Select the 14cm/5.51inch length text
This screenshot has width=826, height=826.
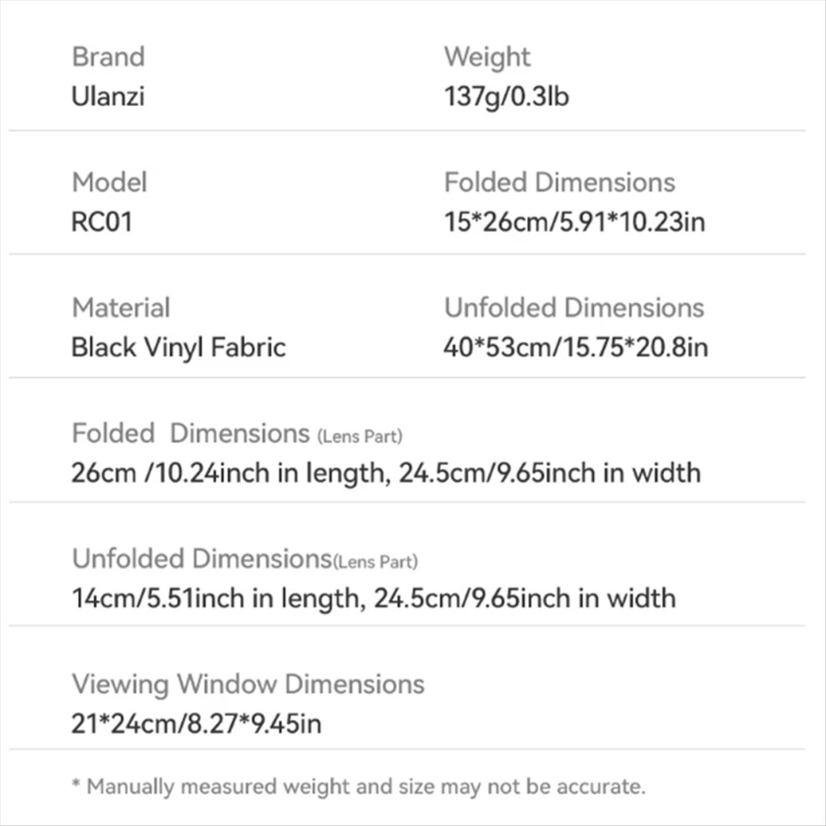click(218, 598)
